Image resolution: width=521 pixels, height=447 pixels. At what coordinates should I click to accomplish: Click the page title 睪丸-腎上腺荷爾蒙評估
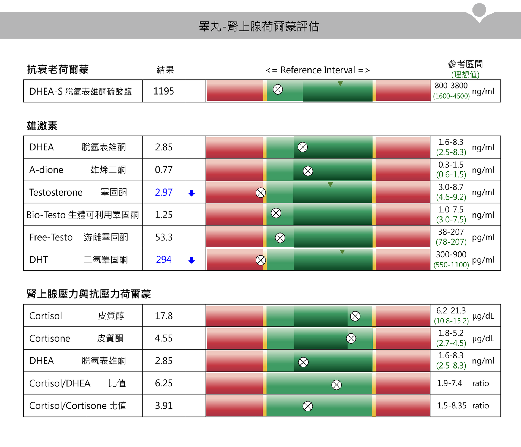tap(259, 27)
